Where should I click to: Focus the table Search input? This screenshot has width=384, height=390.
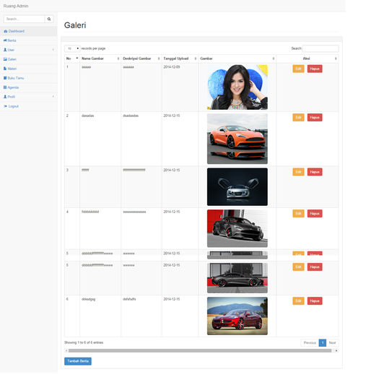(x=320, y=48)
